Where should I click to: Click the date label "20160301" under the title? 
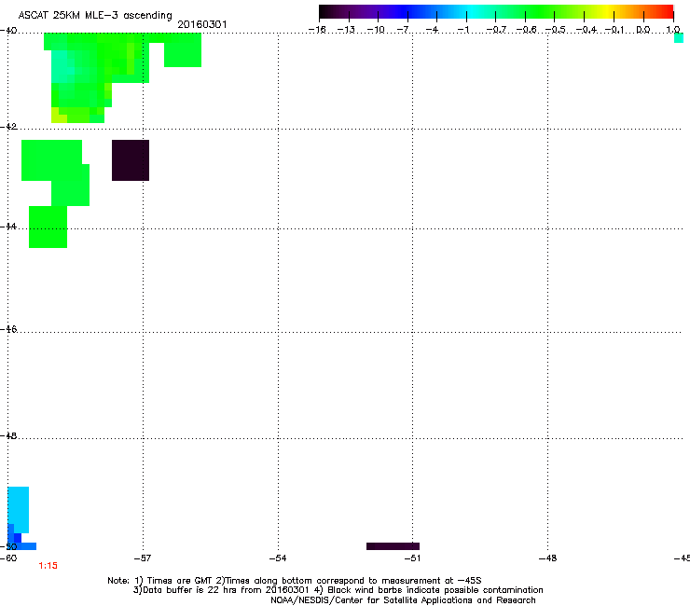coord(202,24)
